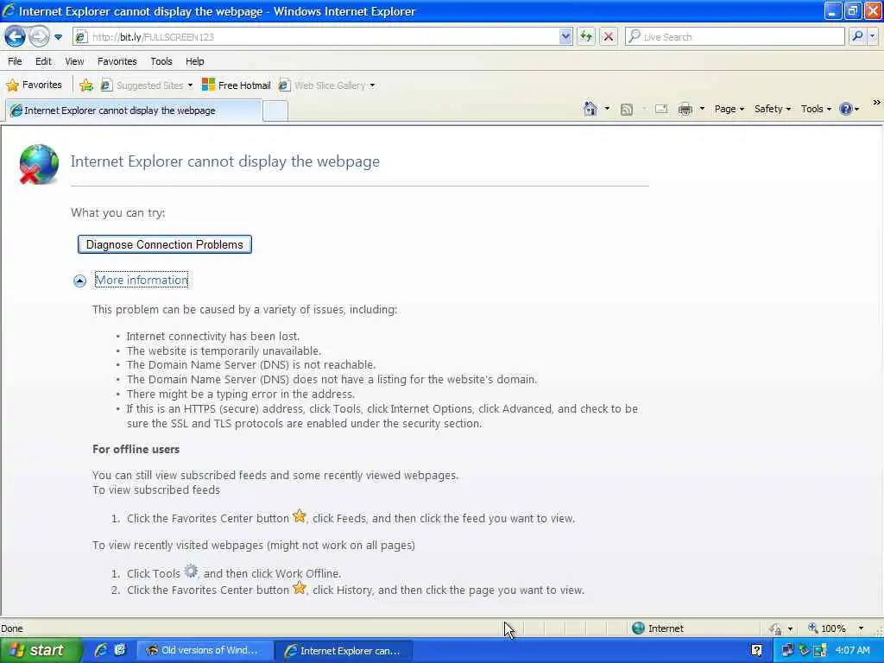Image resolution: width=884 pixels, height=663 pixels.
Task: Open the Tools menu in menu bar
Action: pos(161,61)
